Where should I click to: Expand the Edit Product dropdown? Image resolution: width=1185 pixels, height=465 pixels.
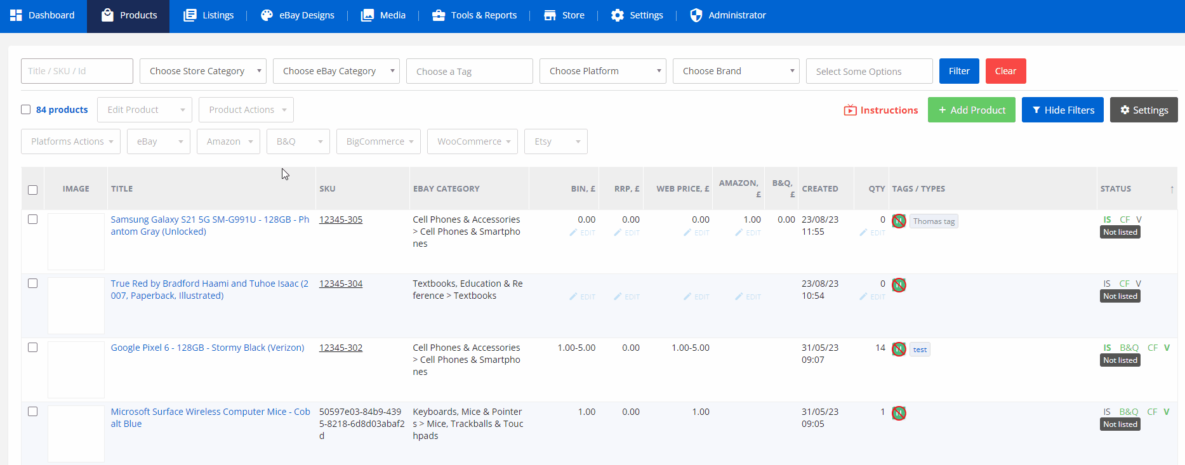point(145,110)
